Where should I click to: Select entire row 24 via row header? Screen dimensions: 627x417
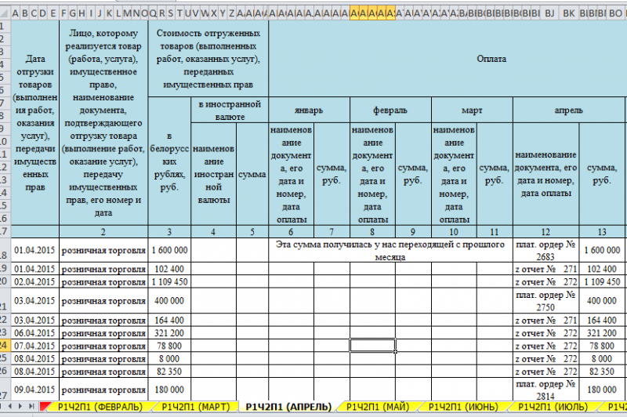pyautogui.click(x=6, y=346)
